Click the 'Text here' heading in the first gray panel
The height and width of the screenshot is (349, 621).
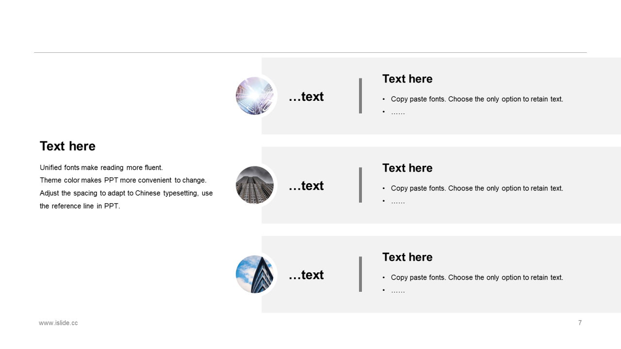[407, 79]
